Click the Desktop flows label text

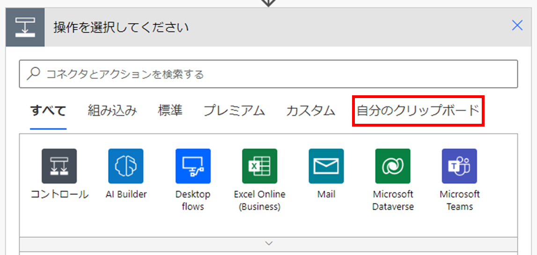coord(193,201)
